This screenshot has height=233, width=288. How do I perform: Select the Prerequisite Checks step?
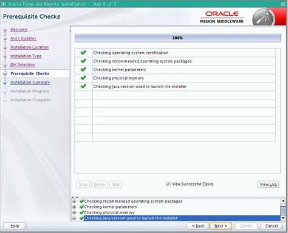(30, 73)
